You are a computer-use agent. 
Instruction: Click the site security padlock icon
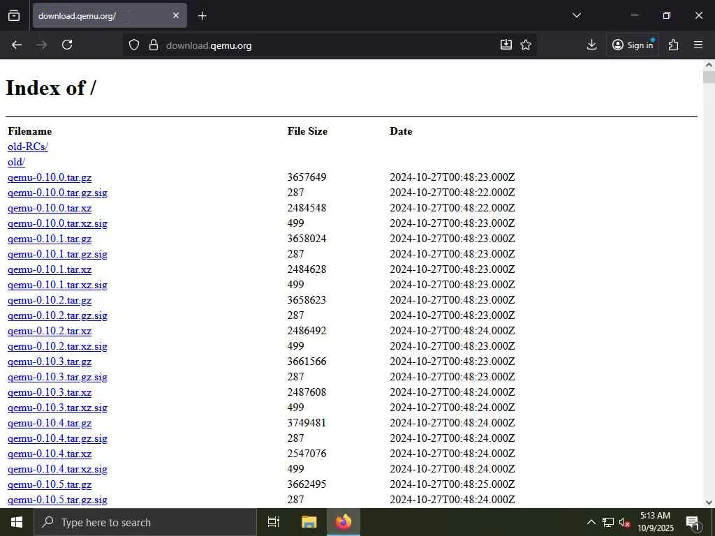154,45
